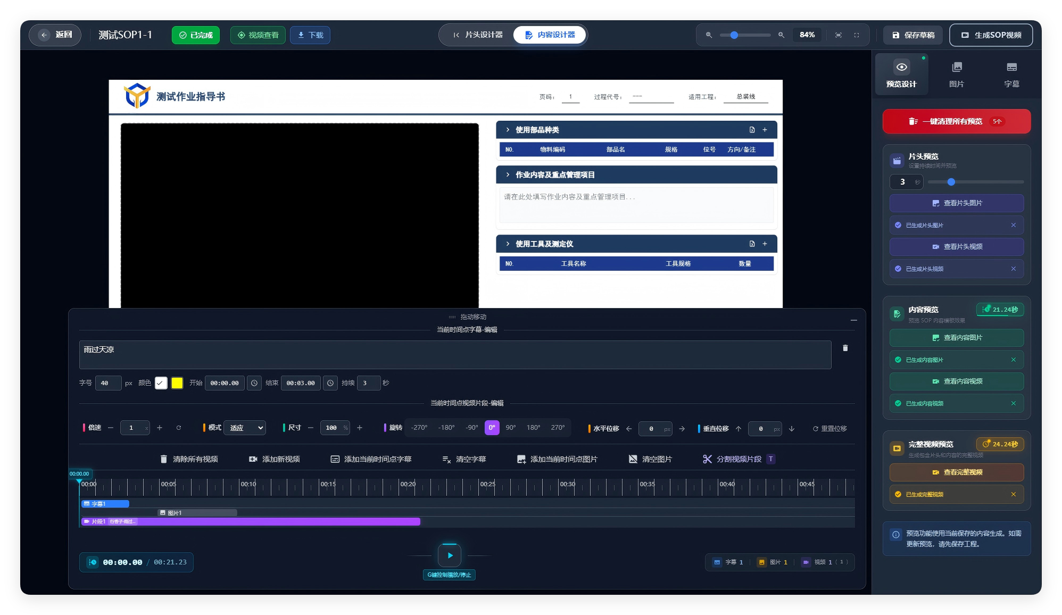Select the 90° rotation option
This screenshot has width=1062, height=615.
511,428
